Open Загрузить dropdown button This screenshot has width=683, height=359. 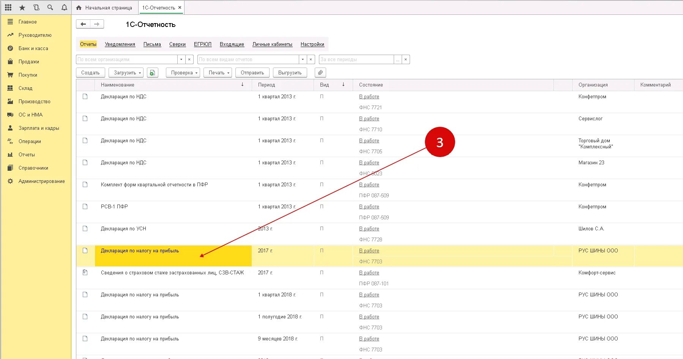pyautogui.click(x=126, y=72)
